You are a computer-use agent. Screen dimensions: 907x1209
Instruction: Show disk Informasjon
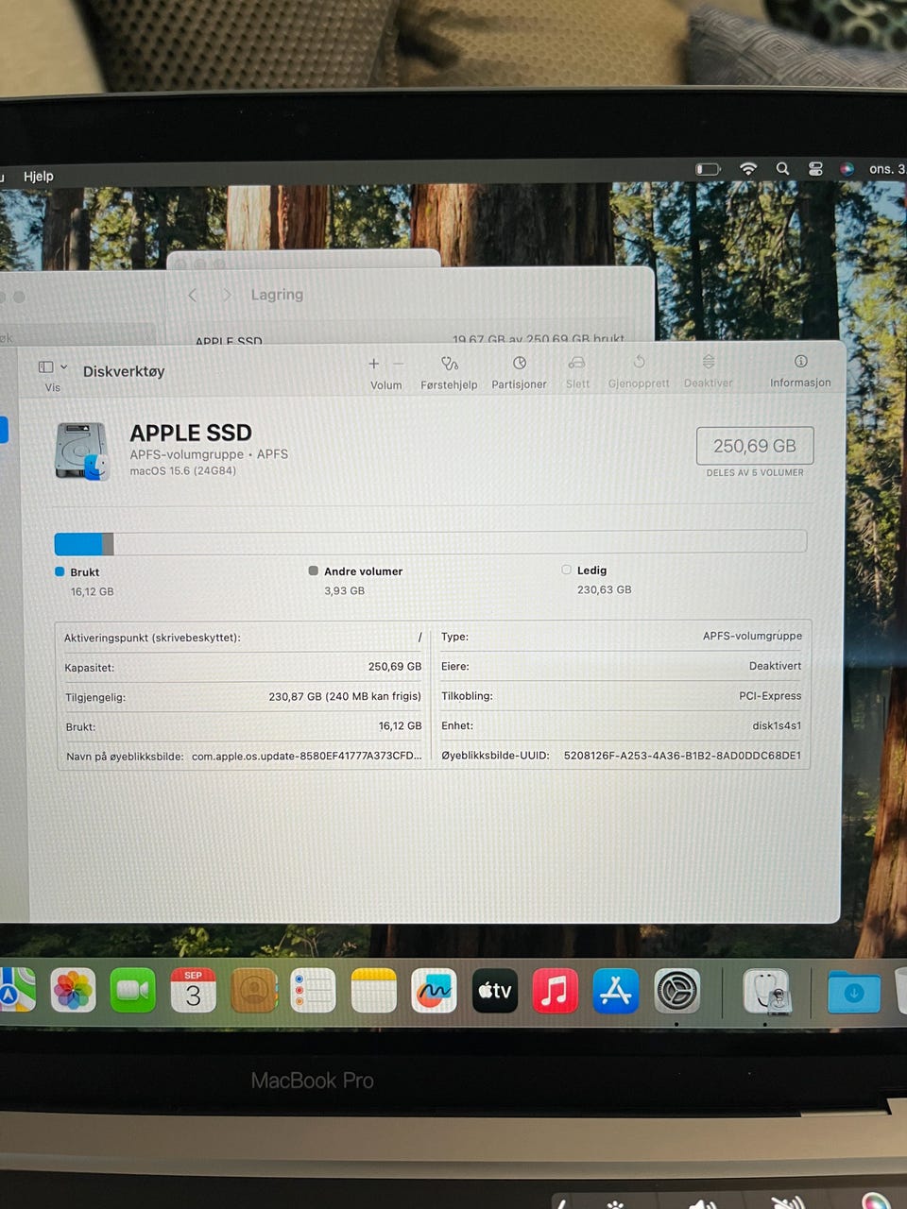tap(800, 362)
